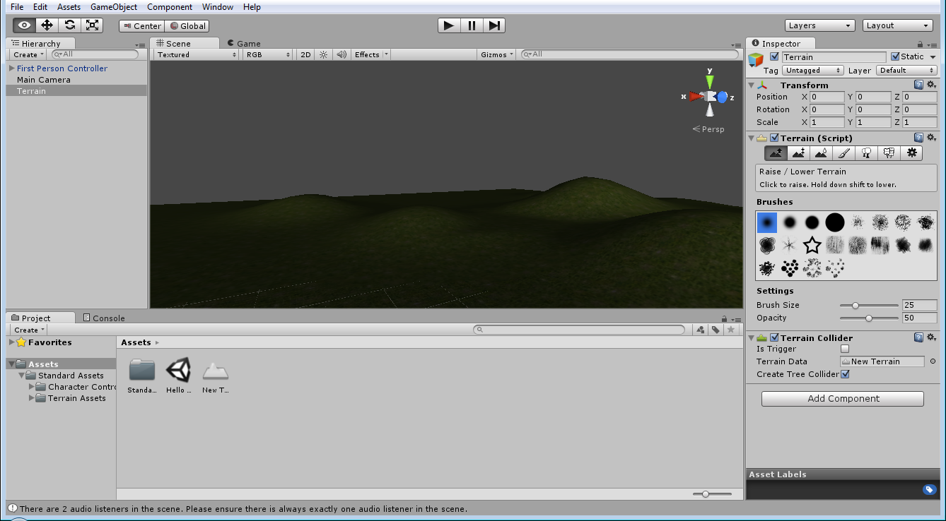The height and width of the screenshot is (521, 946).
Task: Click Search by Type filter in Project
Action: click(x=700, y=330)
